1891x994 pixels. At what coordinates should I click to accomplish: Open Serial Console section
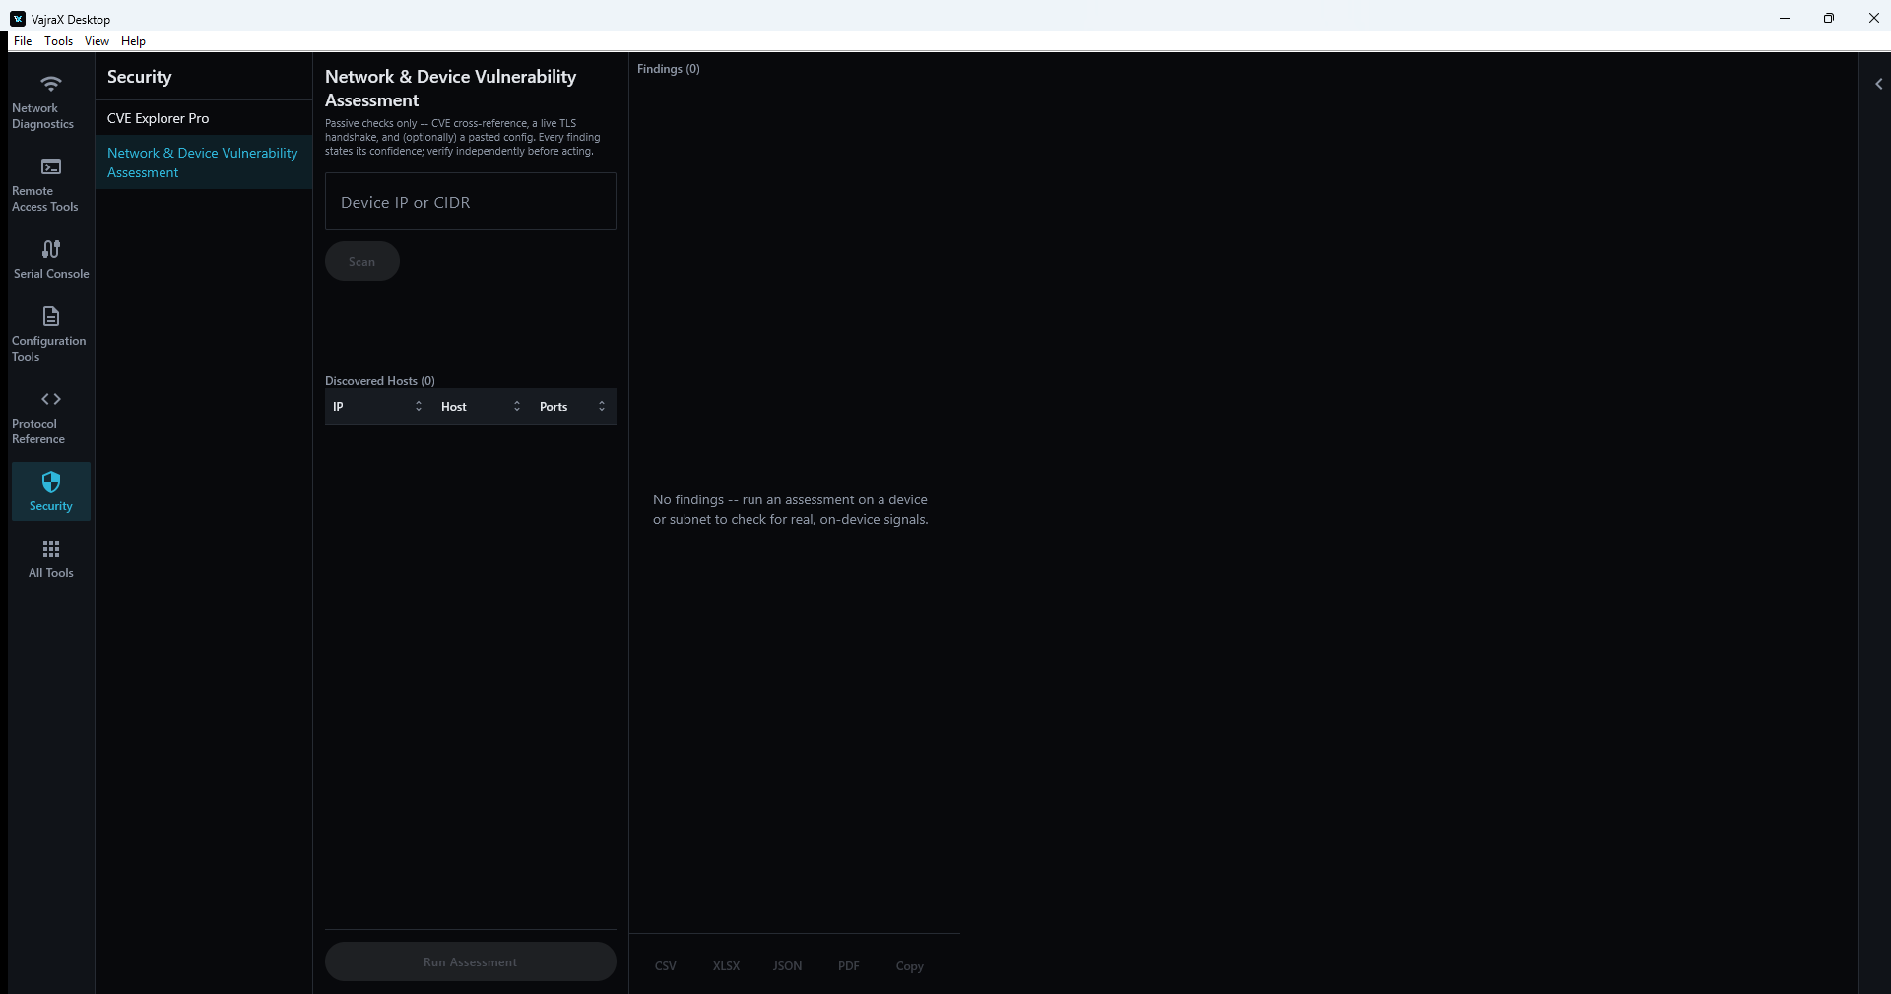pos(51,259)
